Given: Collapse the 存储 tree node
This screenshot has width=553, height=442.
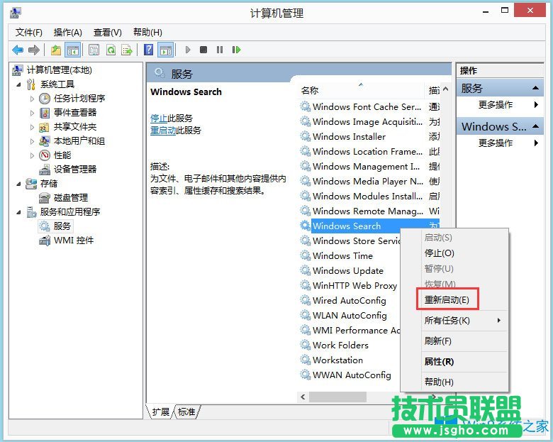Looking at the screenshot, I should click(18, 184).
